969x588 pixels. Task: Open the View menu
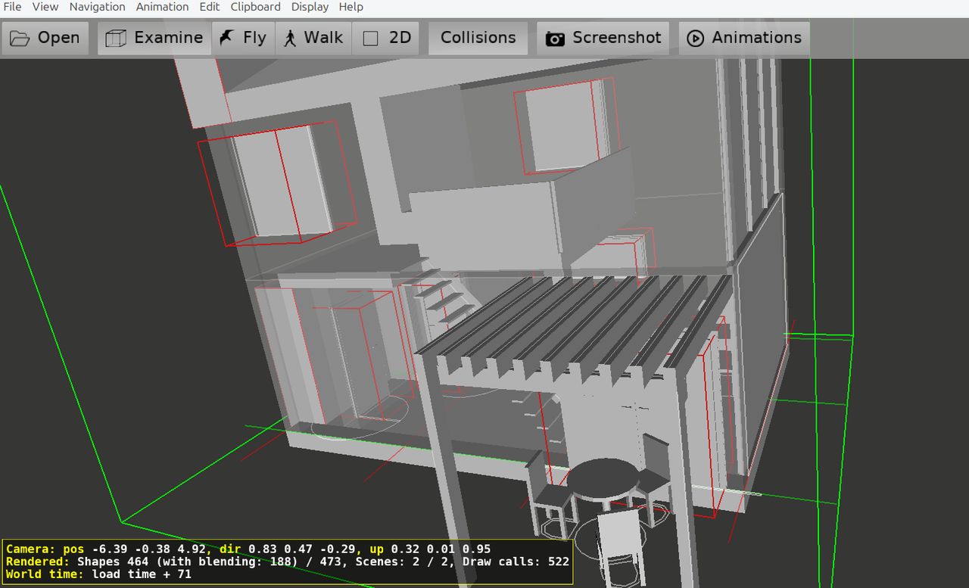click(x=45, y=7)
